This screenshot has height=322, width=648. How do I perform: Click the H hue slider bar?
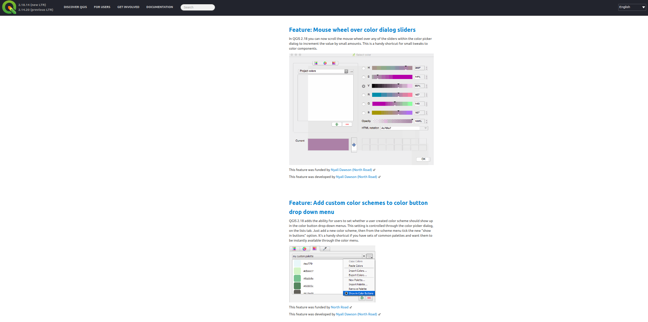click(x=392, y=68)
